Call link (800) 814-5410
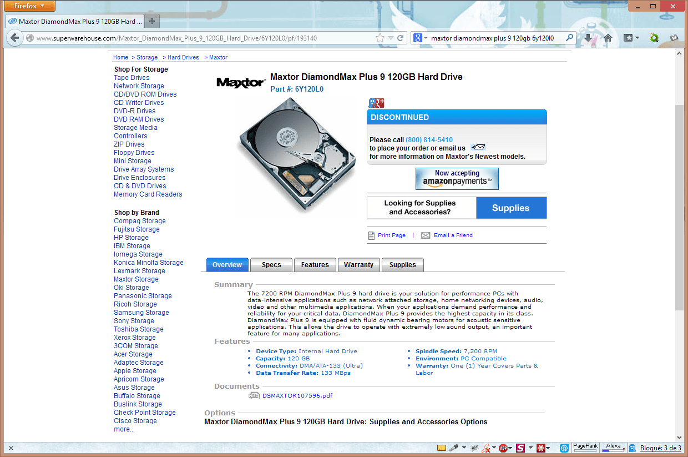 pos(429,140)
